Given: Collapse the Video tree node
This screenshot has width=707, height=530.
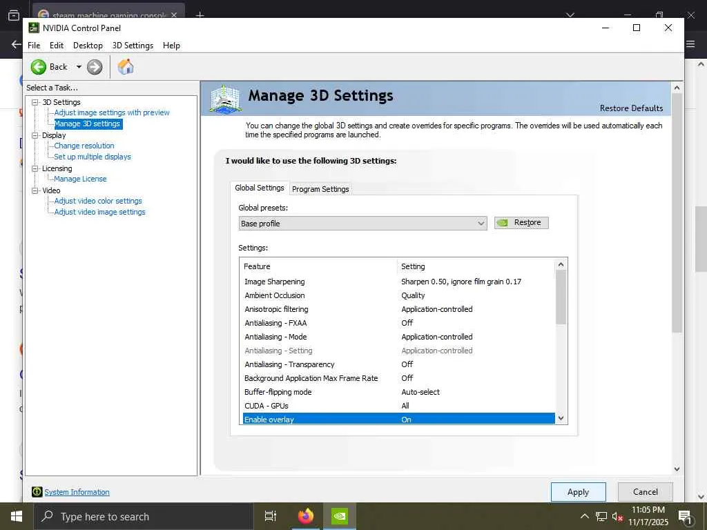Looking at the screenshot, I should (35, 190).
